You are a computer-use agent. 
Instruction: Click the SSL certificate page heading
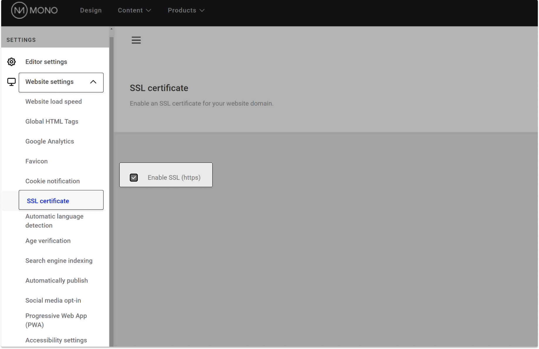tap(159, 88)
